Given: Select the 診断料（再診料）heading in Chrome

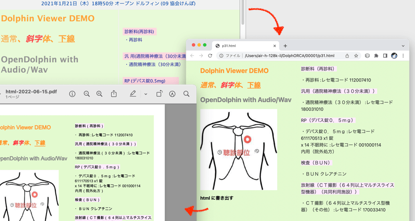Looking at the screenshot, I should pyautogui.click(x=318, y=69).
